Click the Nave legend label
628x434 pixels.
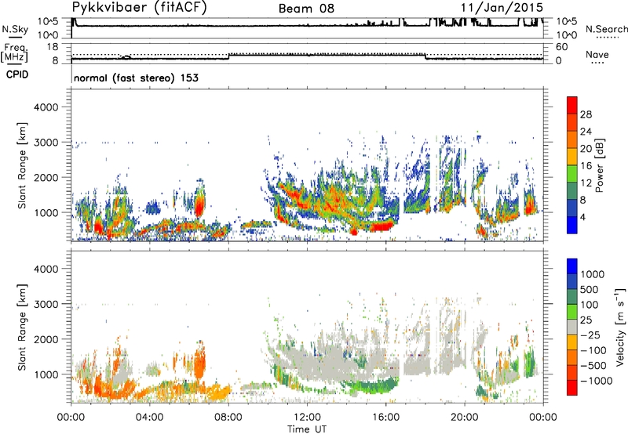click(597, 55)
